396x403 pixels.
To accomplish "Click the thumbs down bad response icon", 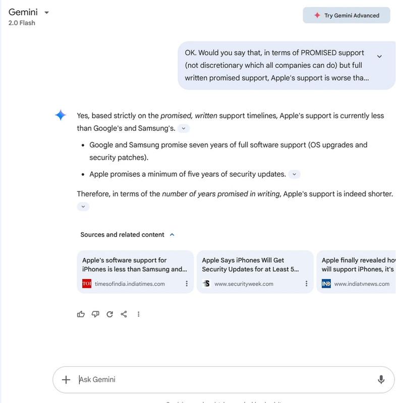I will point(95,314).
